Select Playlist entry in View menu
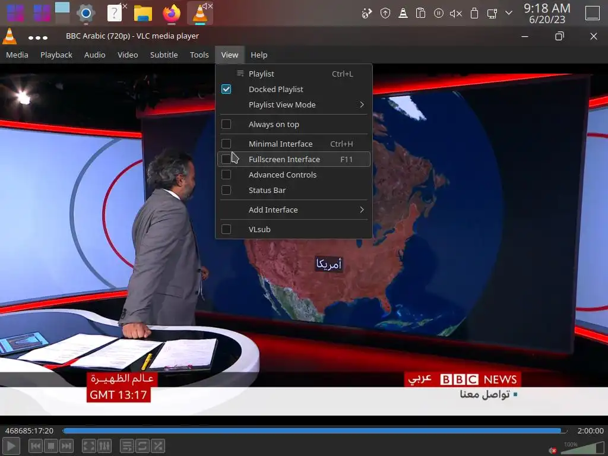The width and height of the screenshot is (608, 456). (293, 74)
